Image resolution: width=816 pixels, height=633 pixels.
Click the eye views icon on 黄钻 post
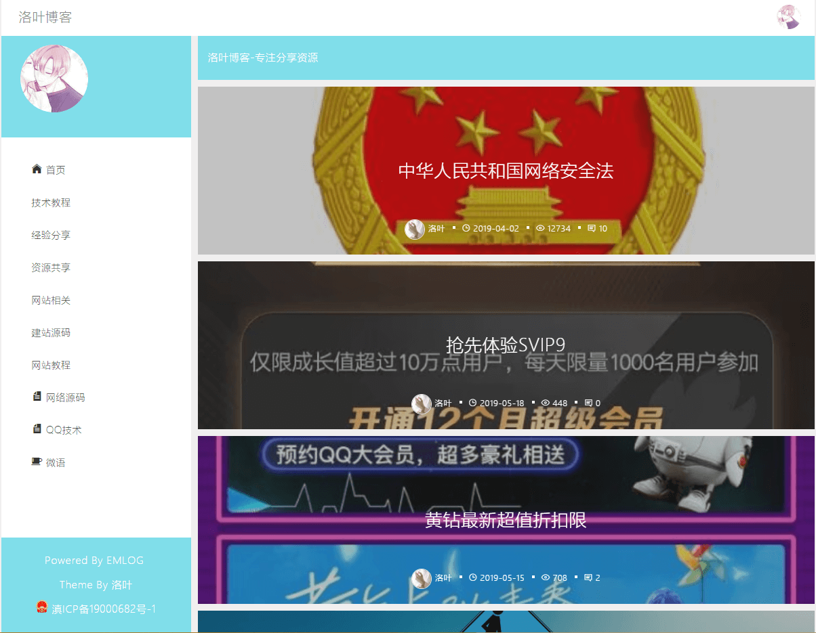[x=546, y=577]
